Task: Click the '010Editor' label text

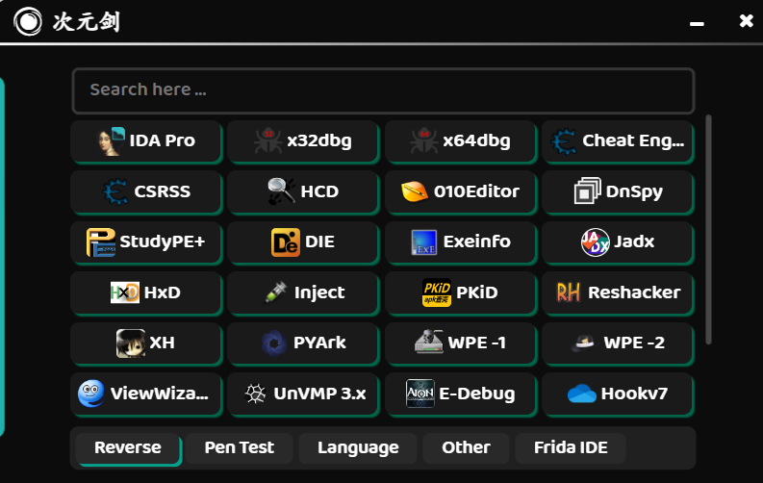Action: 477,191
